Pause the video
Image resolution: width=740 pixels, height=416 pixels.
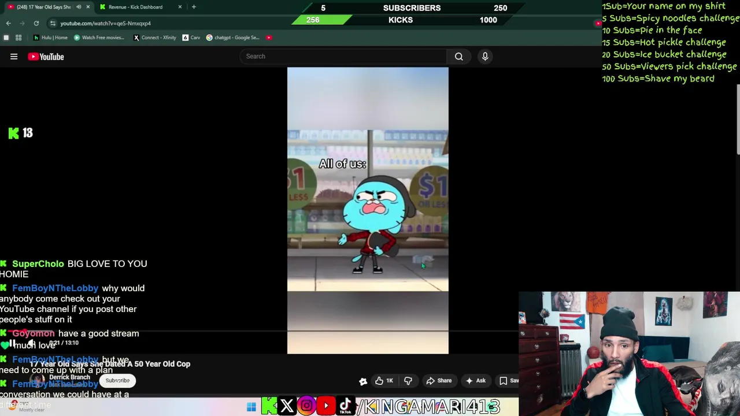[12, 343]
